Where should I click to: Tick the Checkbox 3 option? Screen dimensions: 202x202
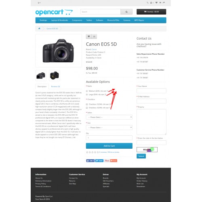click(87, 104)
